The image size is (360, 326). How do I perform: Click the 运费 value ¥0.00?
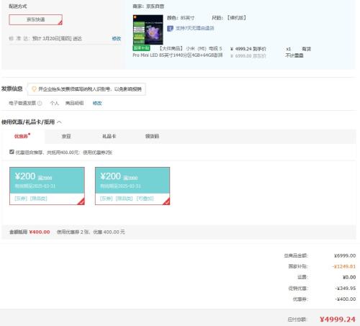coord(349,277)
